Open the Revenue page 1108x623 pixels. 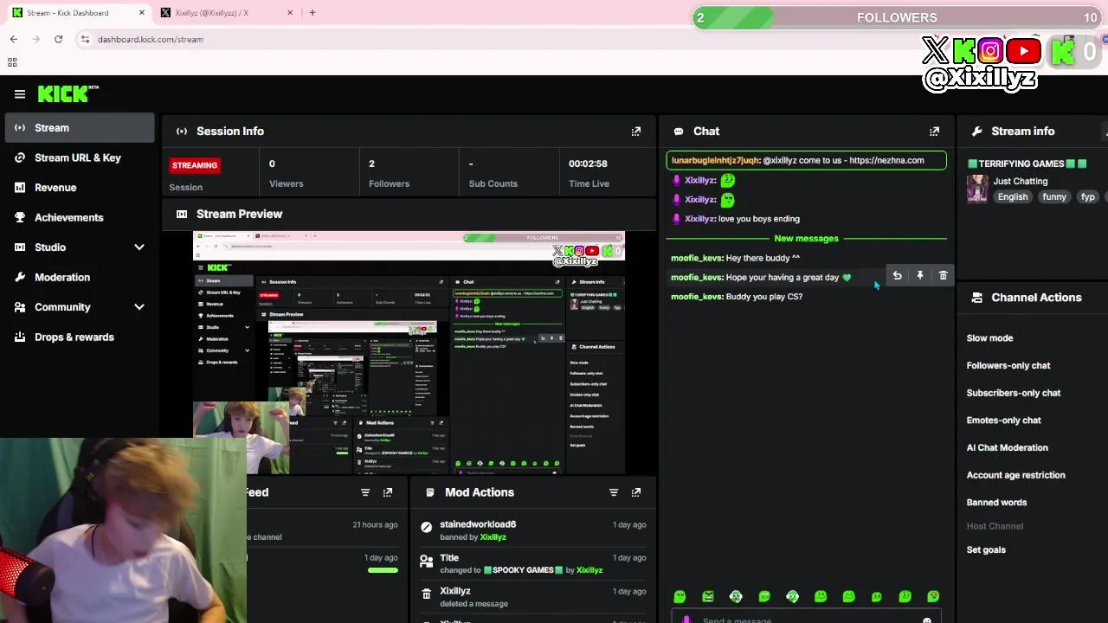coord(80,188)
